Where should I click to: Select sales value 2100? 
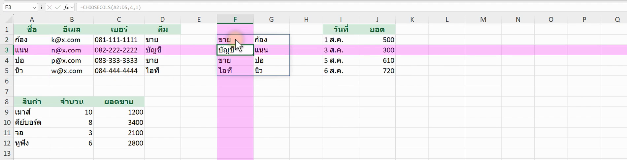click(119, 133)
